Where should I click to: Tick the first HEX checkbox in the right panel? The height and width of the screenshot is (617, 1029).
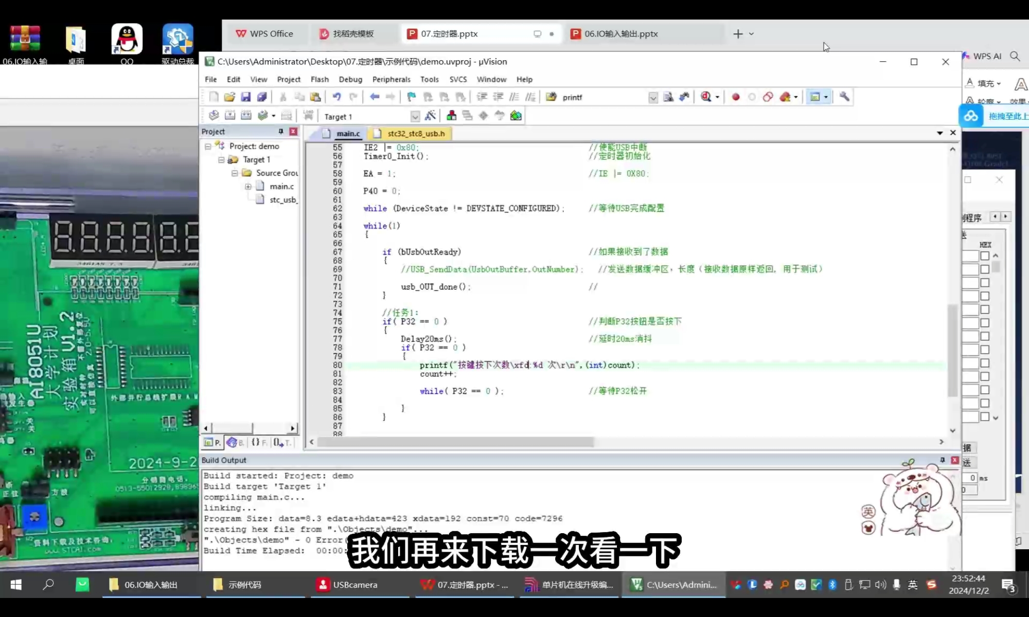click(985, 256)
